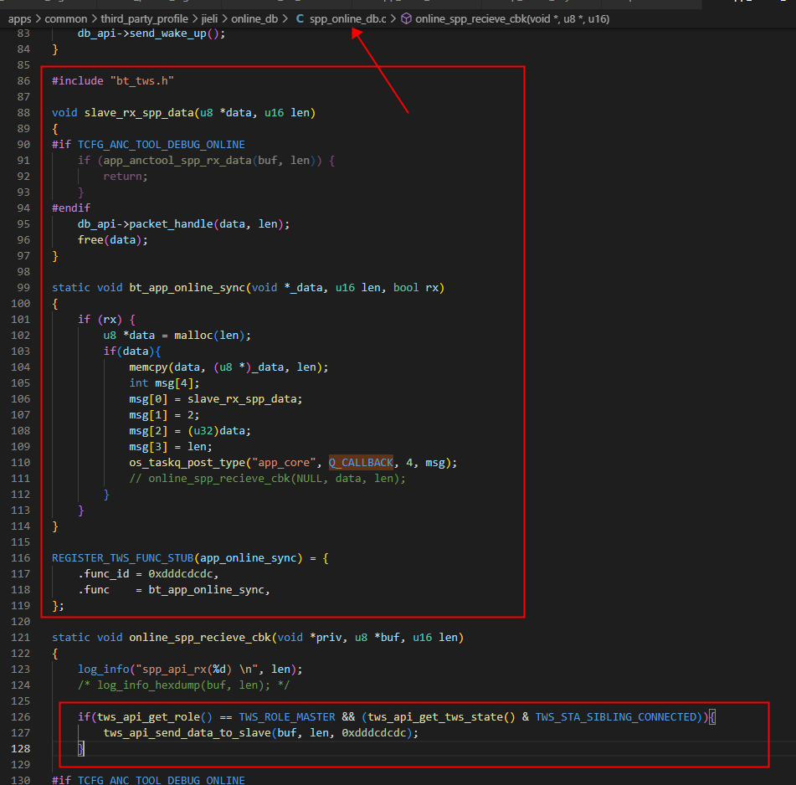The width and height of the screenshot is (796, 785).
Task: Click packet_handle on line 95
Action: [171, 223]
